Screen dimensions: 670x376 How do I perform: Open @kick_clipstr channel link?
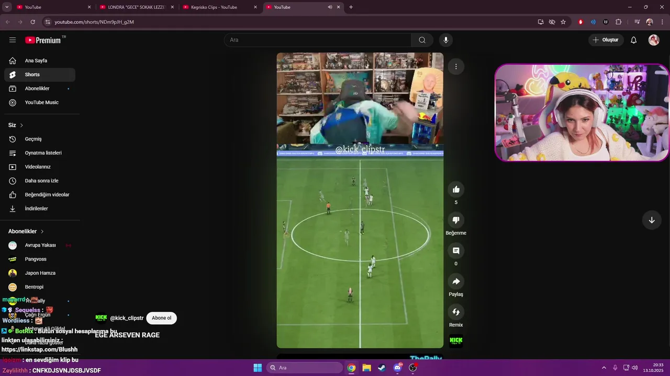click(127, 318)
